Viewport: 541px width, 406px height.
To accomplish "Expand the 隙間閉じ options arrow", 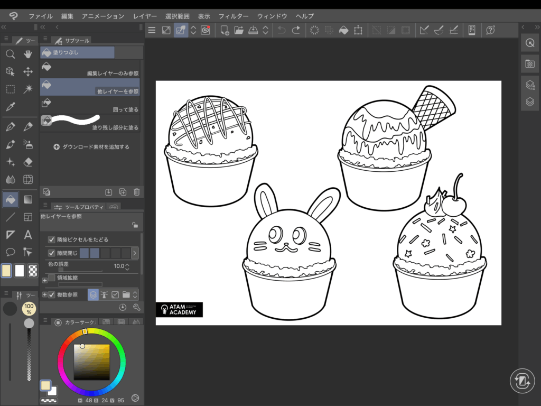I will coord(134,253).
